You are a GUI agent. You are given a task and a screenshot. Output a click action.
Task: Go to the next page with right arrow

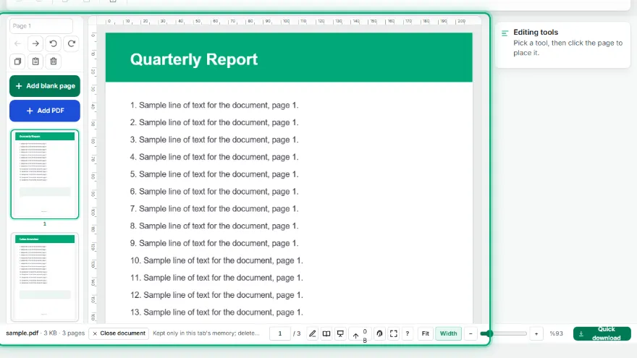click(x=35, y=43)
